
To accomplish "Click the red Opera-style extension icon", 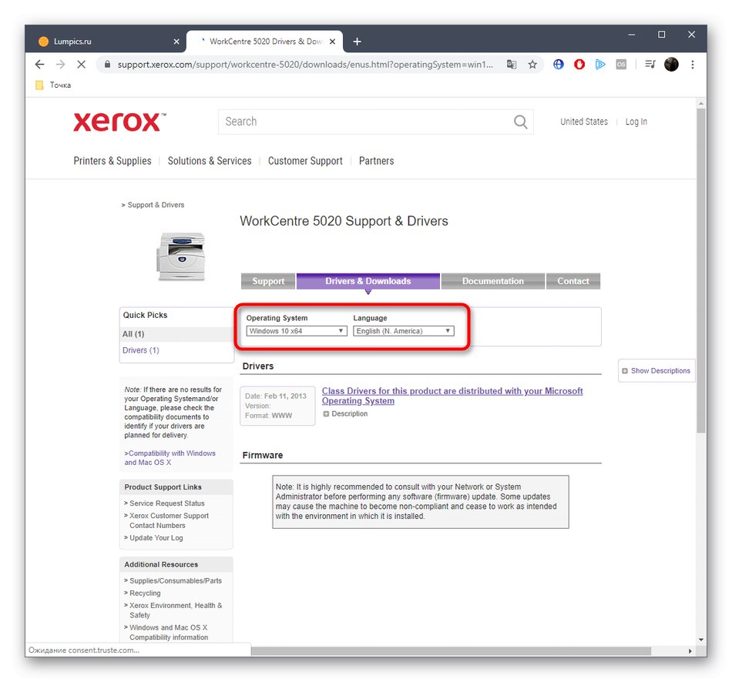I will pos(579,65).
